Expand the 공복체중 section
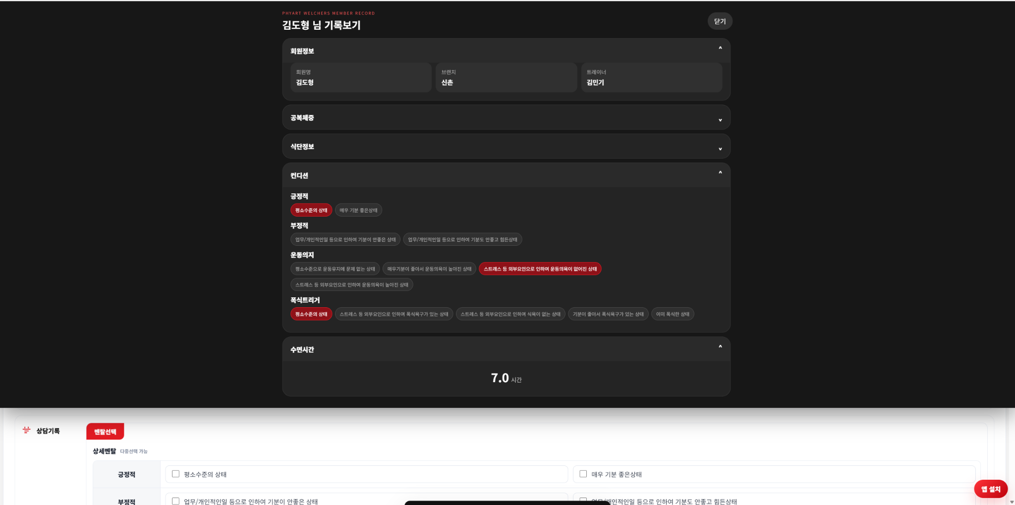Image resolution: width=1015 pixels, height=505 pixels. pos(506,117)
